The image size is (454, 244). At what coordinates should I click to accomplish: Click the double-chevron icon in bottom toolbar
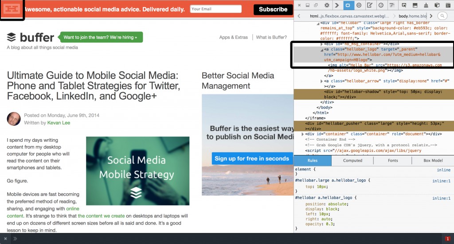coord(15,239)
